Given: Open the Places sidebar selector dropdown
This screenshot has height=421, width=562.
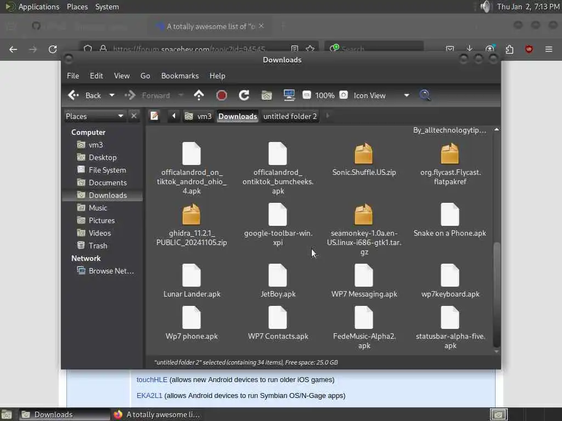Looking at the screenshot, I should pyautogui.click(x=94, y=116).
